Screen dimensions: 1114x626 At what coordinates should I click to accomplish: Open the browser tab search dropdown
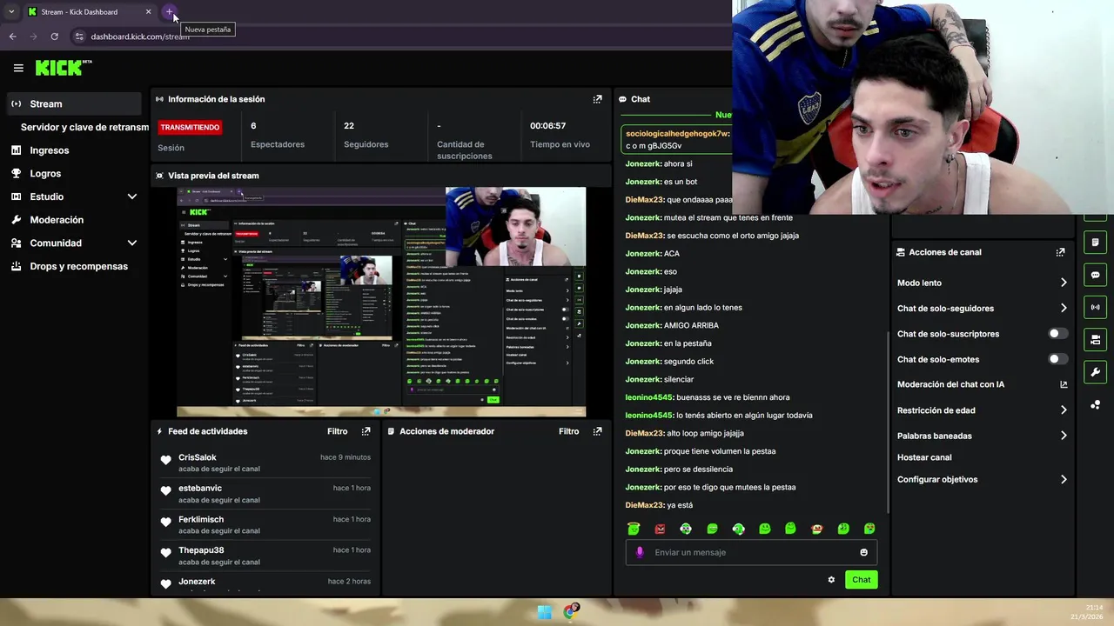click(11, 12)
